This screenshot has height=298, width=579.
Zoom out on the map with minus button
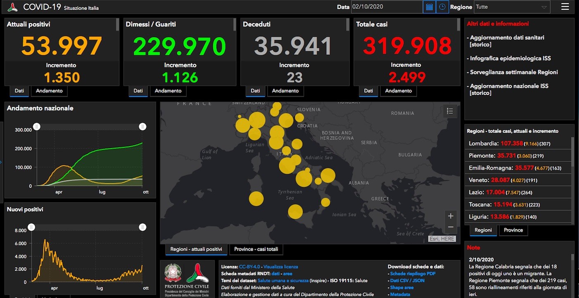(x=451, y=227)
